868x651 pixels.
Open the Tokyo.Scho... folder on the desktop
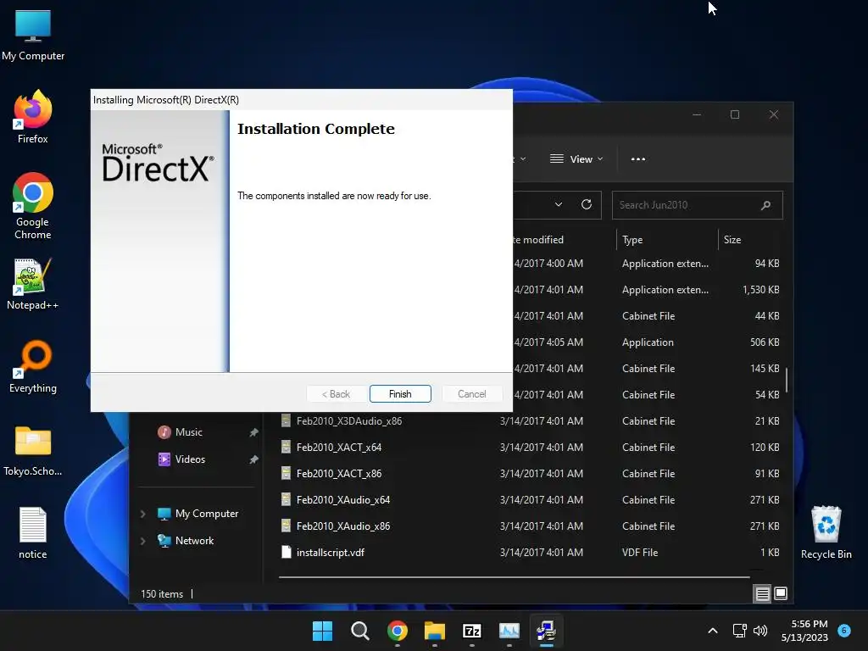(x=33, y=451)
